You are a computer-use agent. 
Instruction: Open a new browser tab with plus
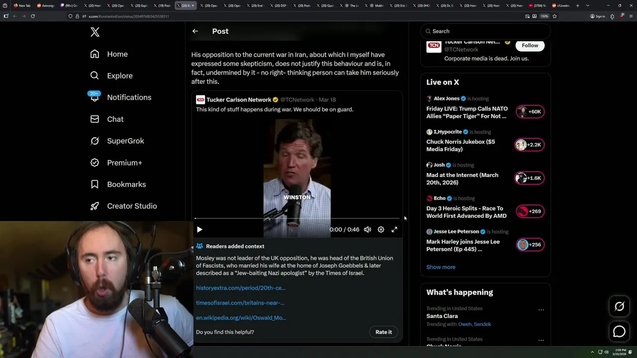(x=577, y=5)
